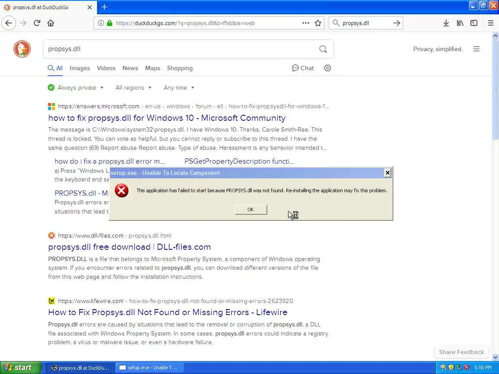Click the www.dll-files.com result URL
The width and height of the screenshot is (499, 374).
point(91,235)
